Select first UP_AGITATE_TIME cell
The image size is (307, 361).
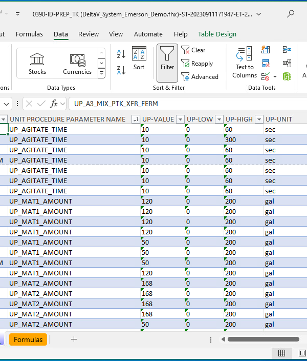point(74,130)
